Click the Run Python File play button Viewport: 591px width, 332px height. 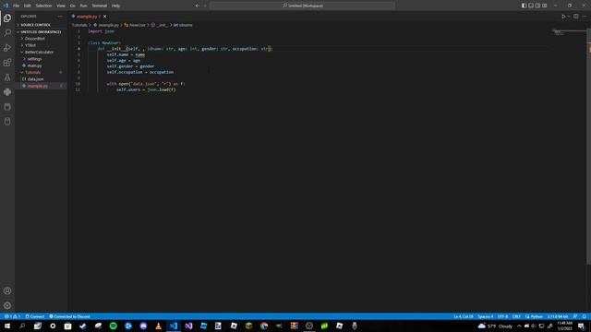(563, 17)
